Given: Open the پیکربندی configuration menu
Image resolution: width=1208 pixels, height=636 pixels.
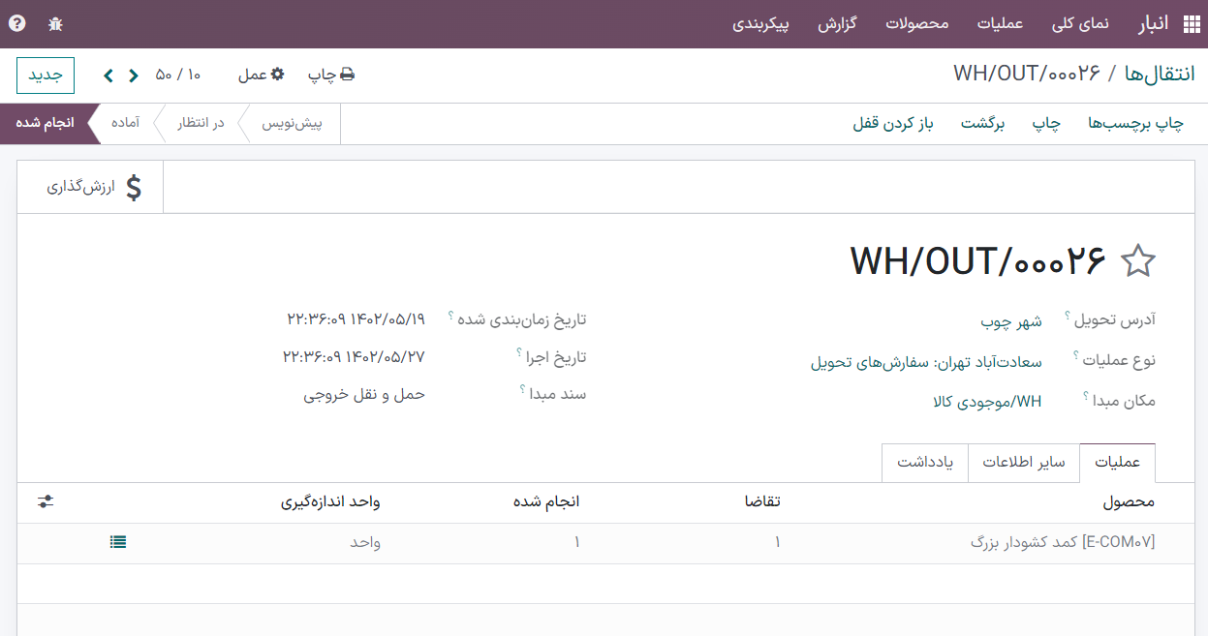Looking at the screenshot, I should pyautogui.click(x=760, y=24).
